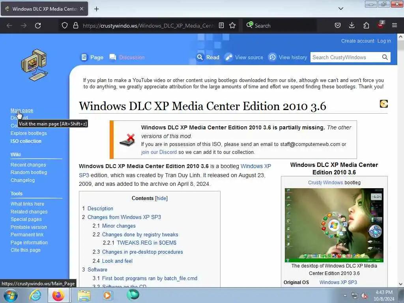Click the join our Discord link
Screen dimensions: 404x303
point(159,152)
